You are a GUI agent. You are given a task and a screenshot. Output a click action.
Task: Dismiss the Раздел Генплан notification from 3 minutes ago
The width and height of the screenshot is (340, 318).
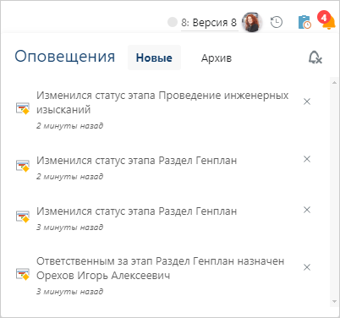pos(307,210)
